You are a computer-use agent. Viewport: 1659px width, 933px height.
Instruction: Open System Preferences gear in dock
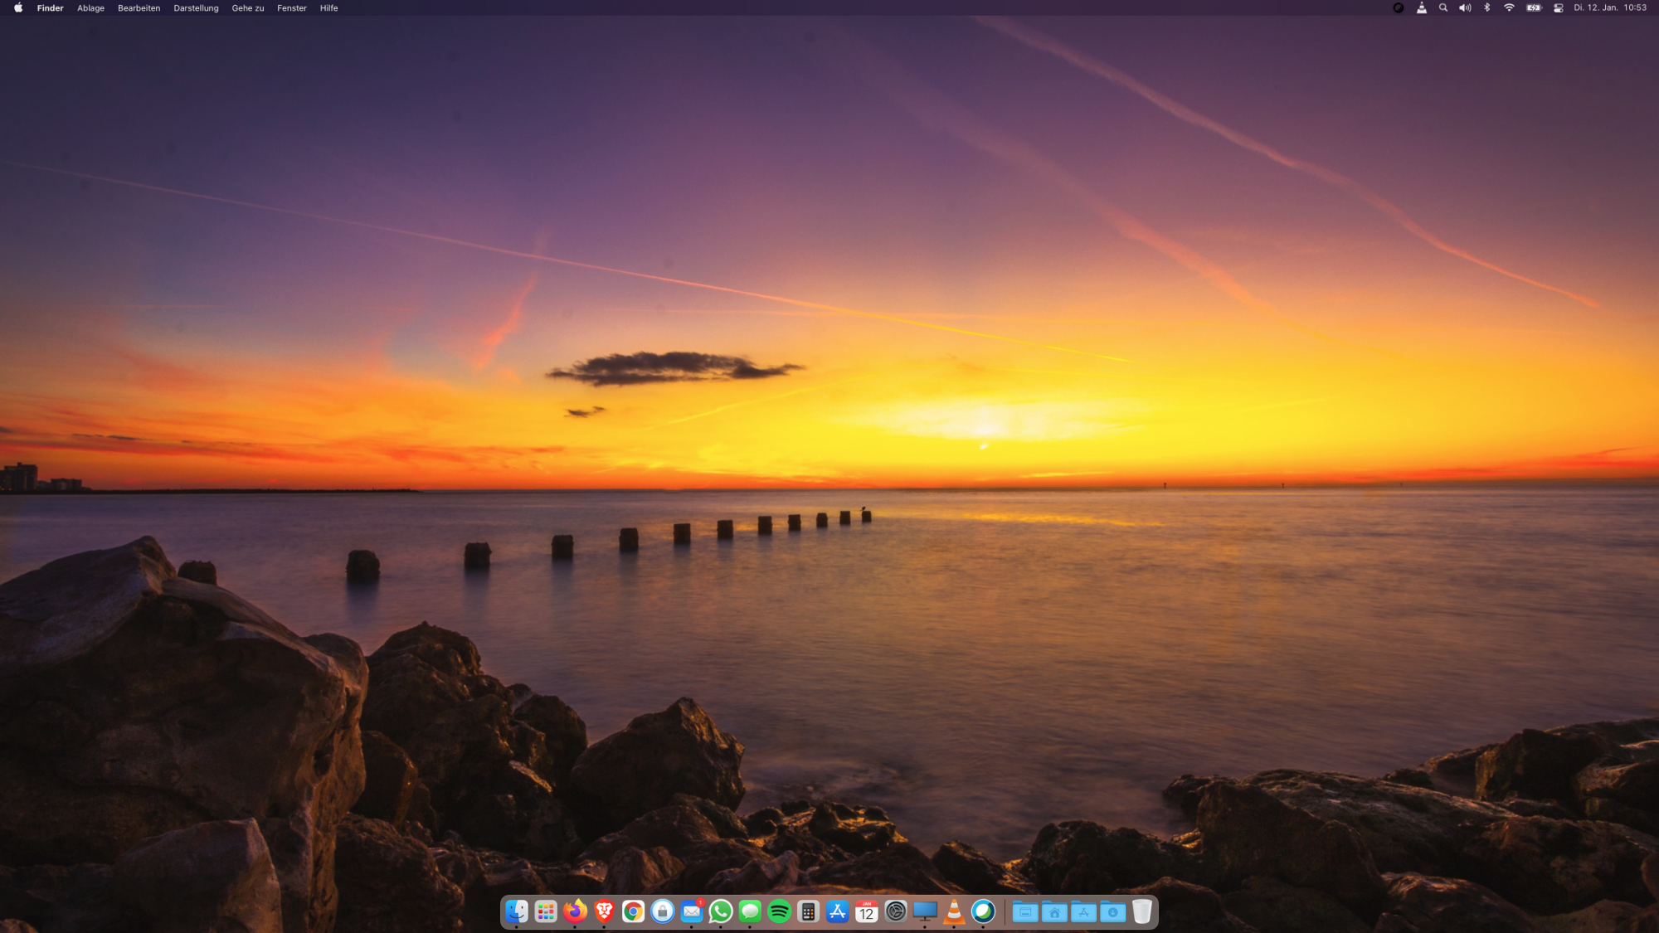pos(896,911)
